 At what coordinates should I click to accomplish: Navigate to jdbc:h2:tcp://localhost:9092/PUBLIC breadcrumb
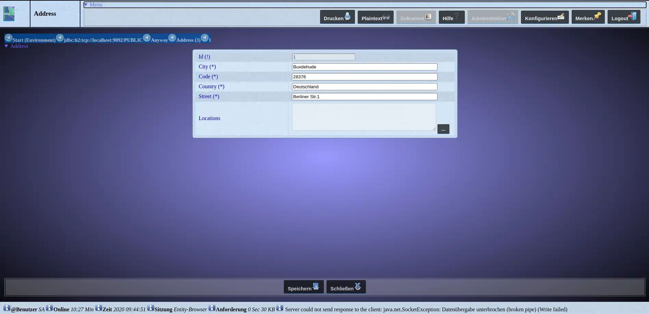coord(103,40)
